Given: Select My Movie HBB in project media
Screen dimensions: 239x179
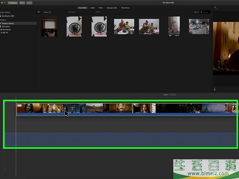Looking at the screenshot, I should pos(8,16).
